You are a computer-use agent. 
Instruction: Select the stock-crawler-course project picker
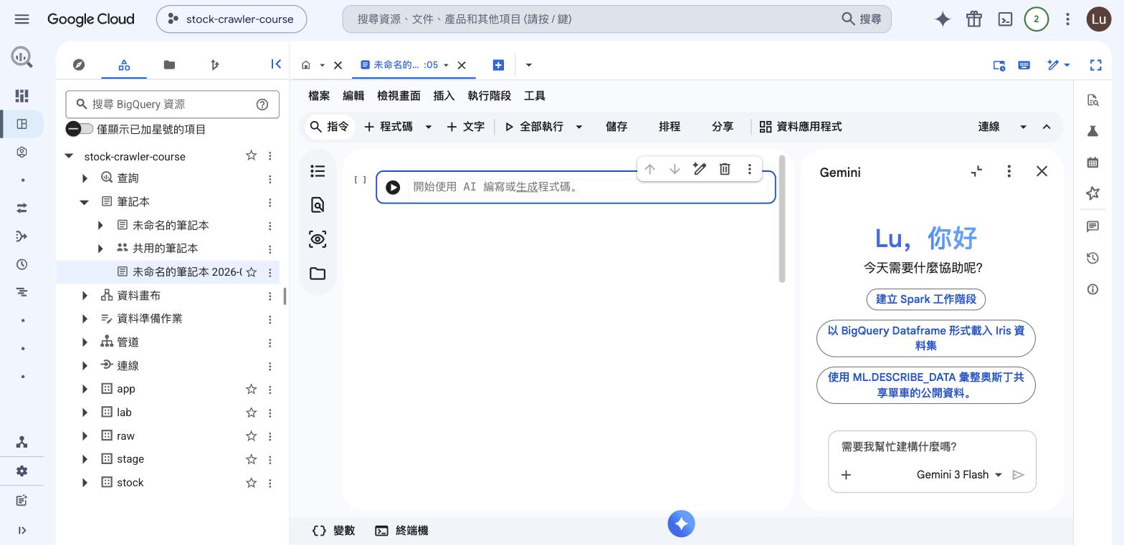[x=232, y=19]
